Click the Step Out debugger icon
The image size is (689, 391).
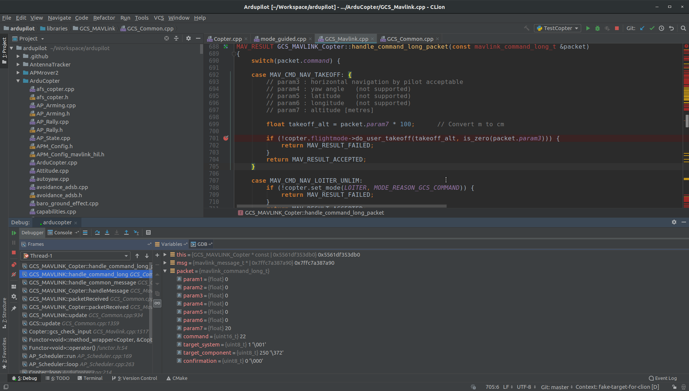(x=126, y=232)
